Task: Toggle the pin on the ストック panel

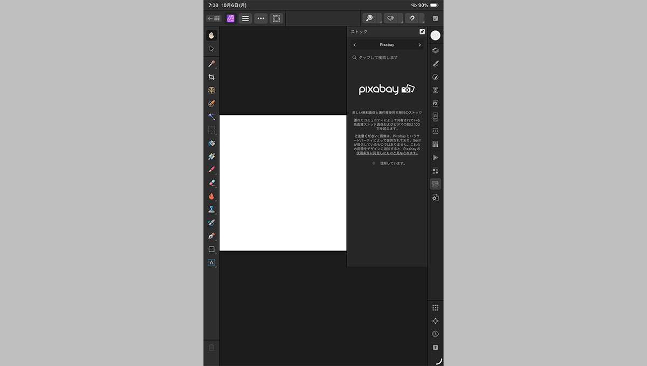Action: pyautogui.click(x=422, y=32)
